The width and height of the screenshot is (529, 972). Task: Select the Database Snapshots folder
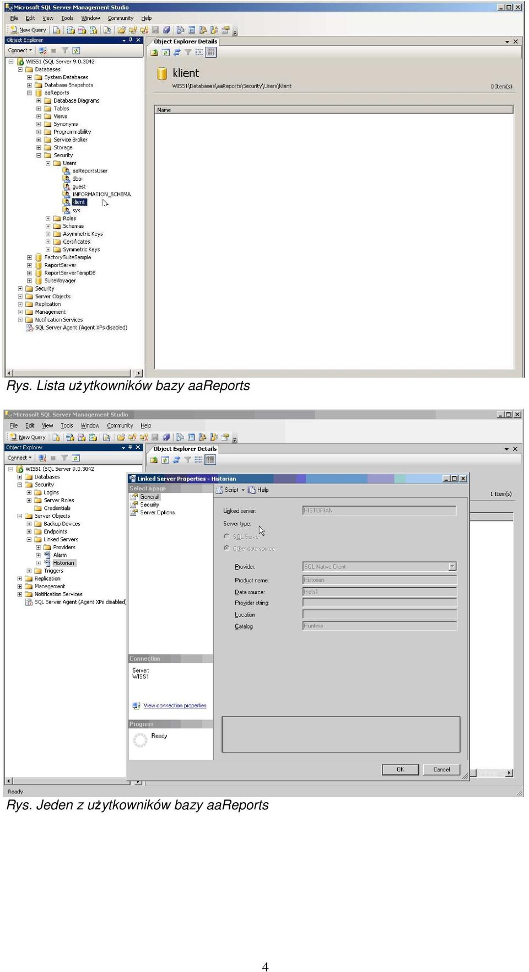pyautogui.click(x=69, y=85)
